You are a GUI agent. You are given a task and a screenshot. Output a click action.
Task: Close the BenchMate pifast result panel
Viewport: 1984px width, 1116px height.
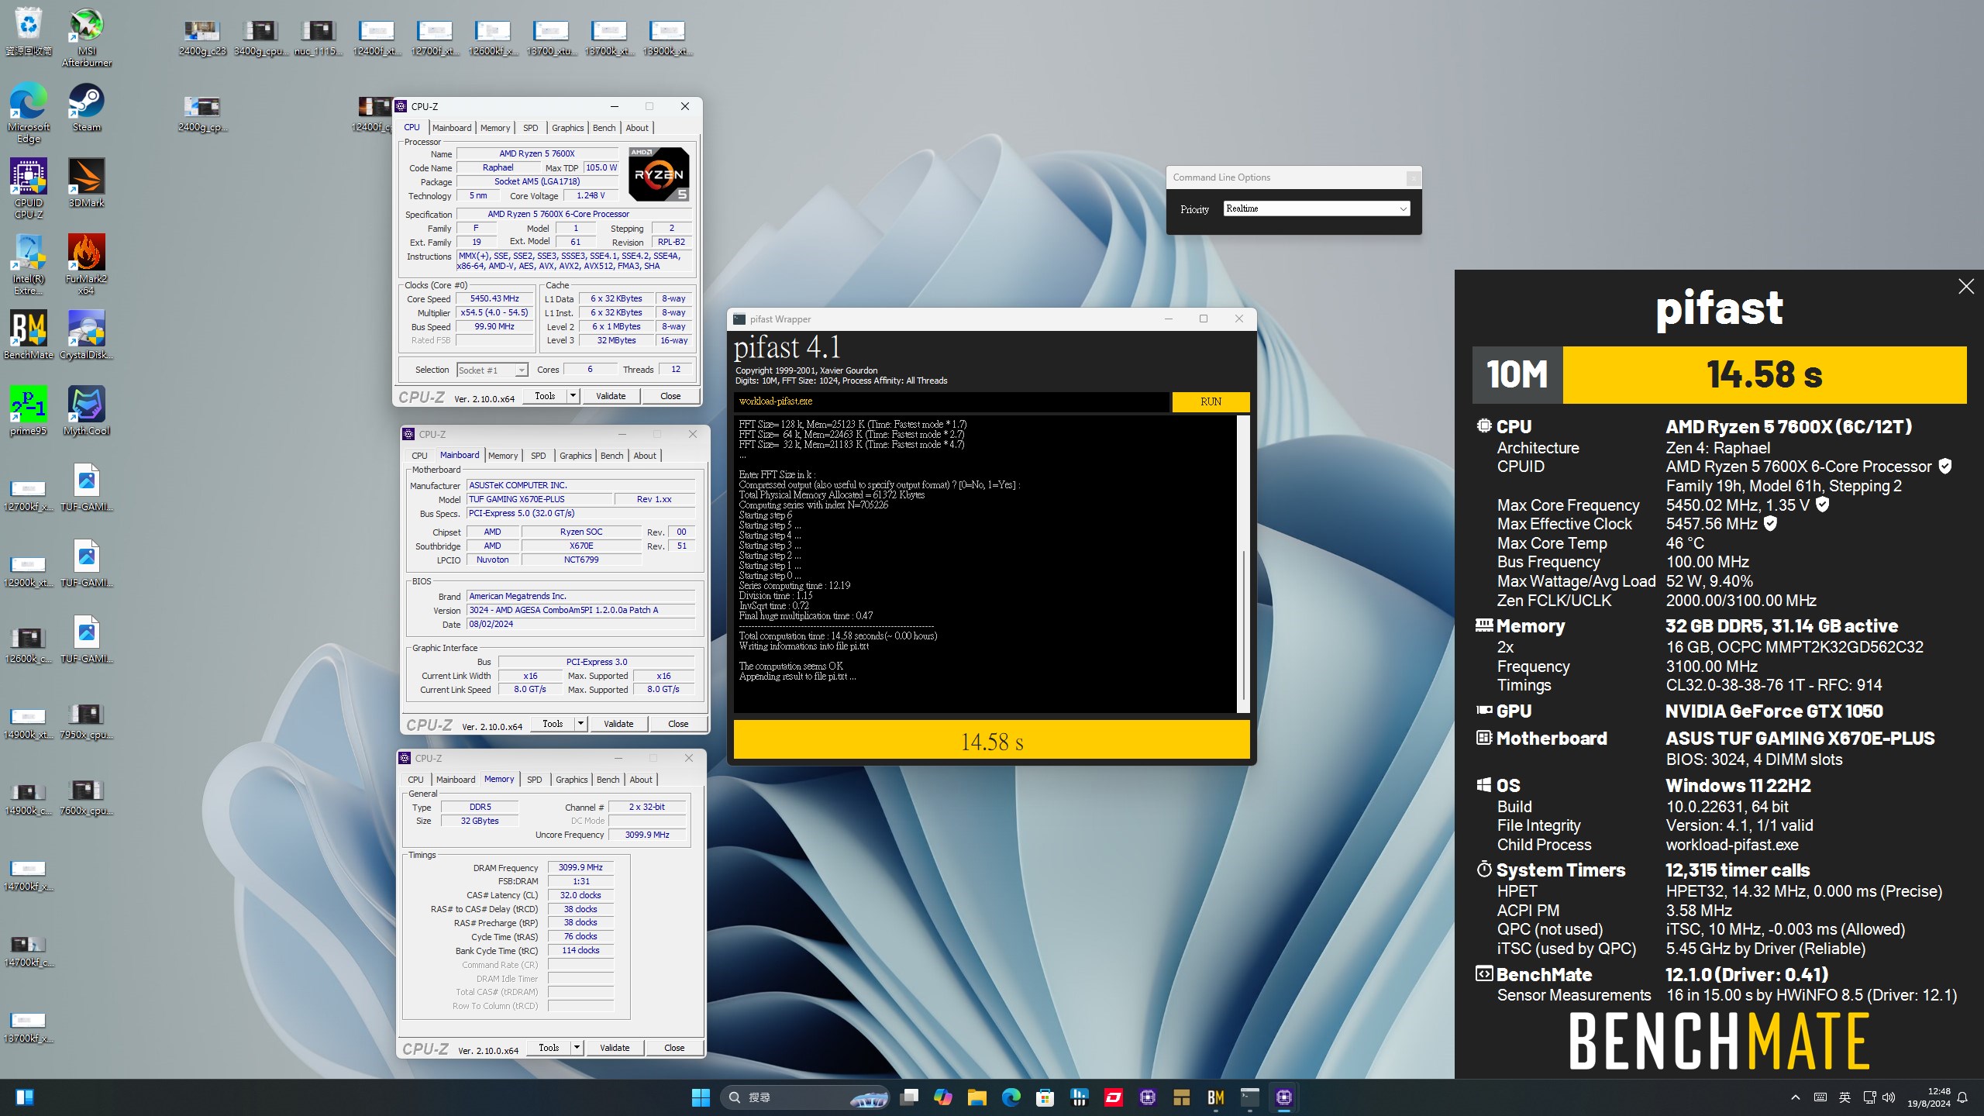1965,287
